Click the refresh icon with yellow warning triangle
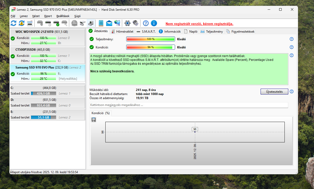This screenshot has width=314, height=189. (x=22, y=23)
